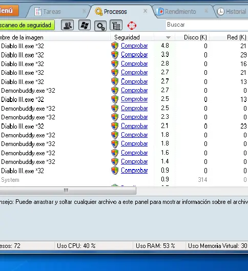Click the green Escaneo de seguridad button

(27, 25)
